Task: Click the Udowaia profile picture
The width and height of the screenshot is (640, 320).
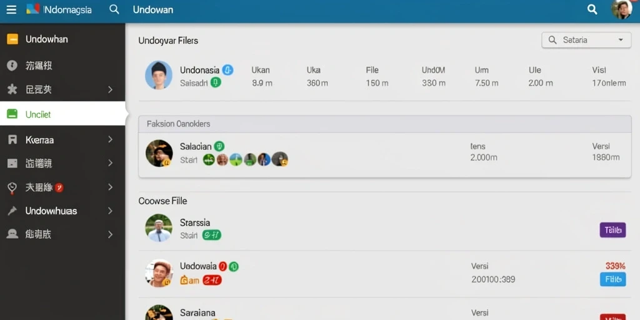Action: (x=159, y=273)
